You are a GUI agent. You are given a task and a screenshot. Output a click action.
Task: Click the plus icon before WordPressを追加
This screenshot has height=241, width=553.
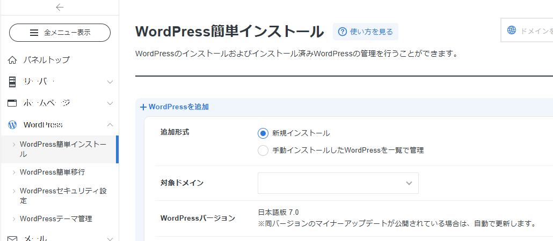pos(143,107)
